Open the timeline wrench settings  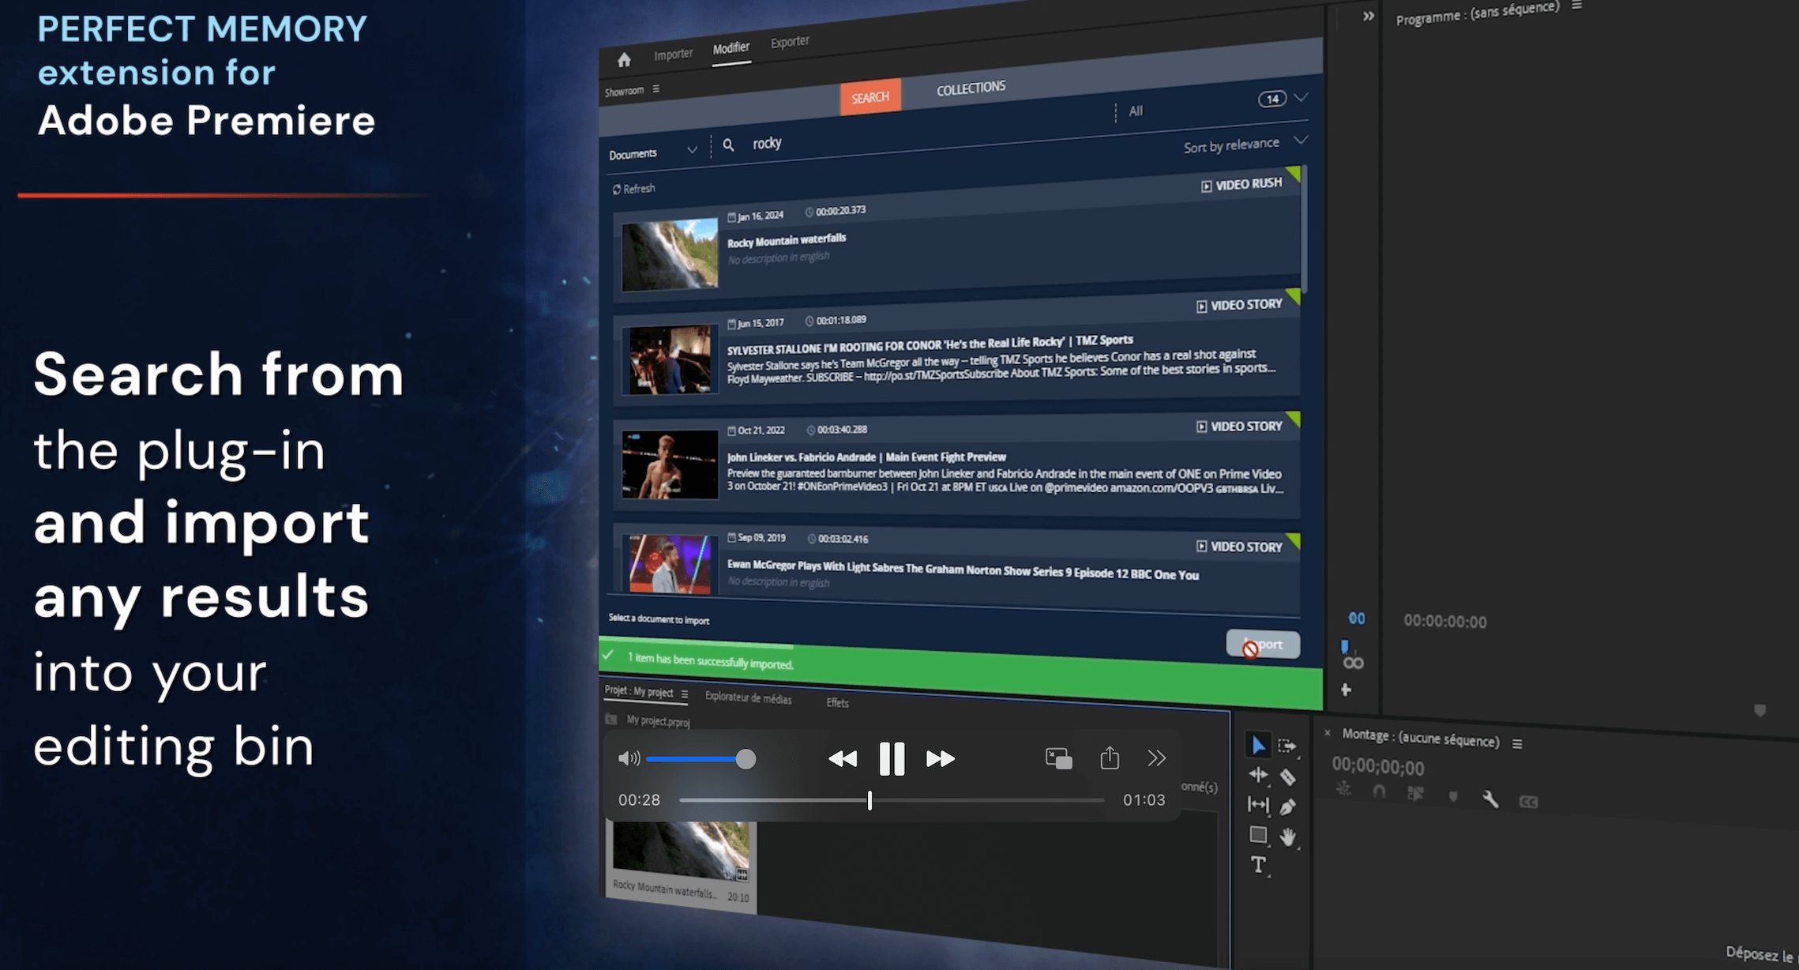(1490, 799)
